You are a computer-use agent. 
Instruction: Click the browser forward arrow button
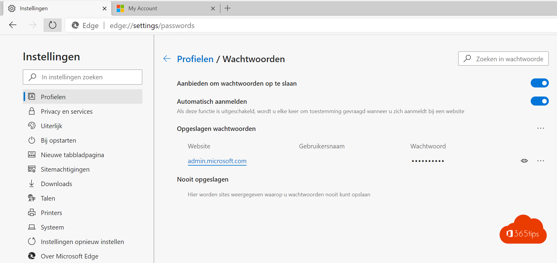point(32,25)
